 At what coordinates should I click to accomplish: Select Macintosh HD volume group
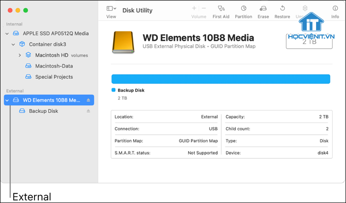point(52,55)
